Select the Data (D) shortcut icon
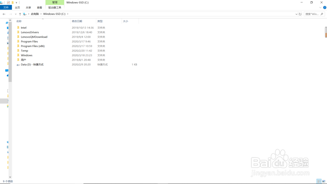 (18, 65)
